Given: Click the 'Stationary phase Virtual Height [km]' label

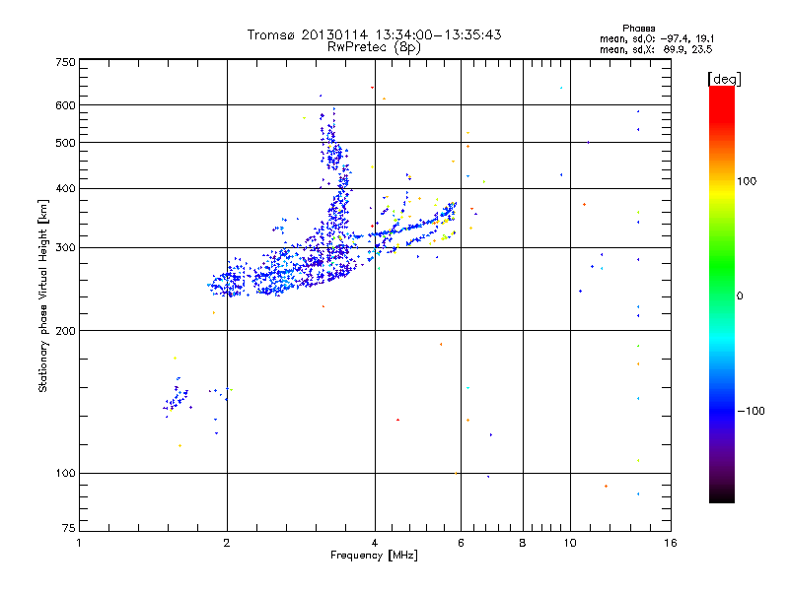Looking at the screenshot, I should (x=43, y=295).
